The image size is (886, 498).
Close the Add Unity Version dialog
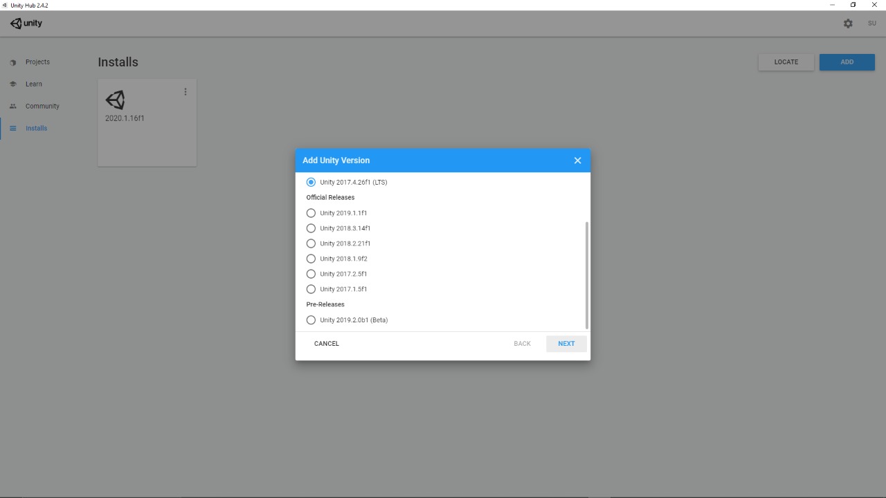(577, 160)
